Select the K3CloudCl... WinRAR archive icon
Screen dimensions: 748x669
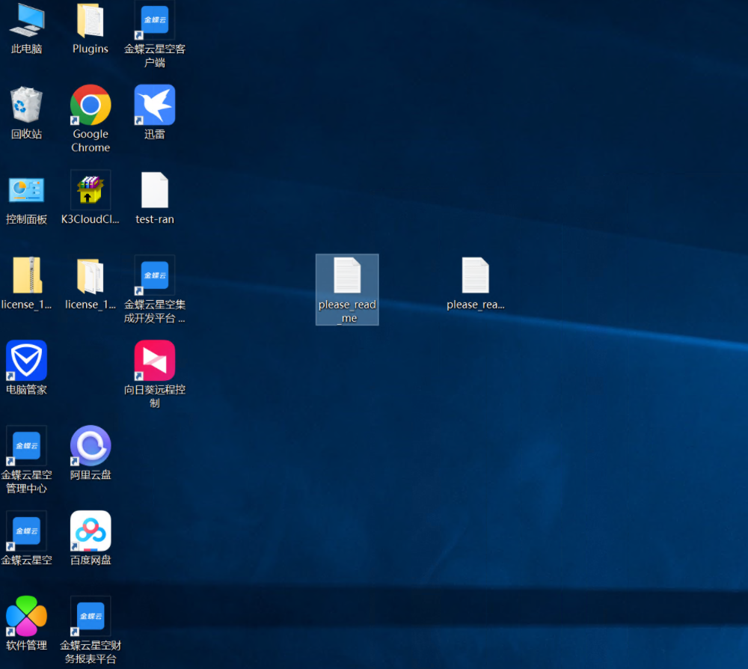[91, 190]
